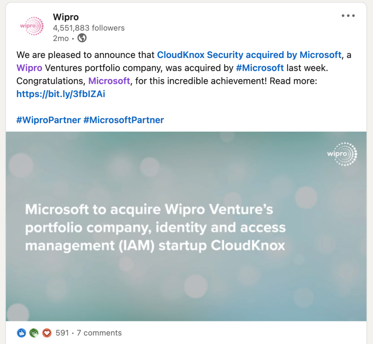Click the Wipro company logo avatar
This screenshot has height=344, width=373.
tap(31, 26)
